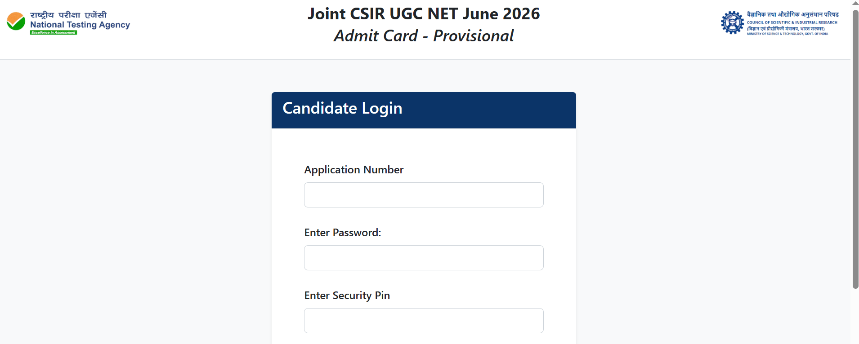Click the CSIR gear emblem logo
The height and width of the screenshot is (344, 859).
click(x=732, y=22)
